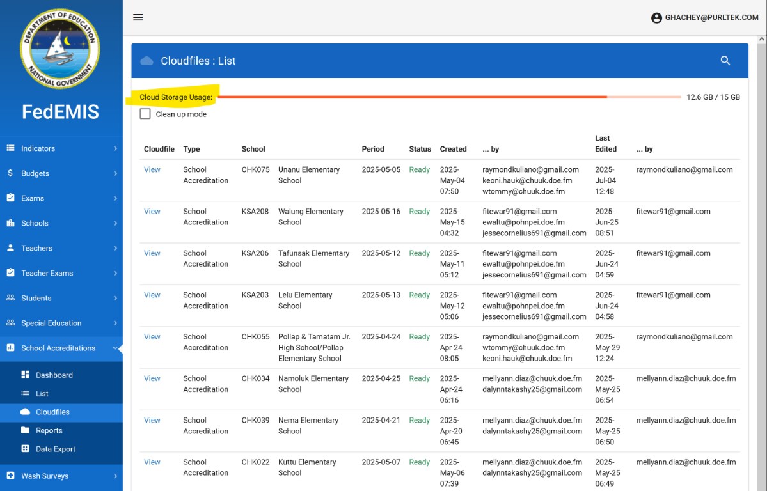Expand the Special Education chevron
The height and width of the screenshot is (491, 767).
click(x=115, y=323)
